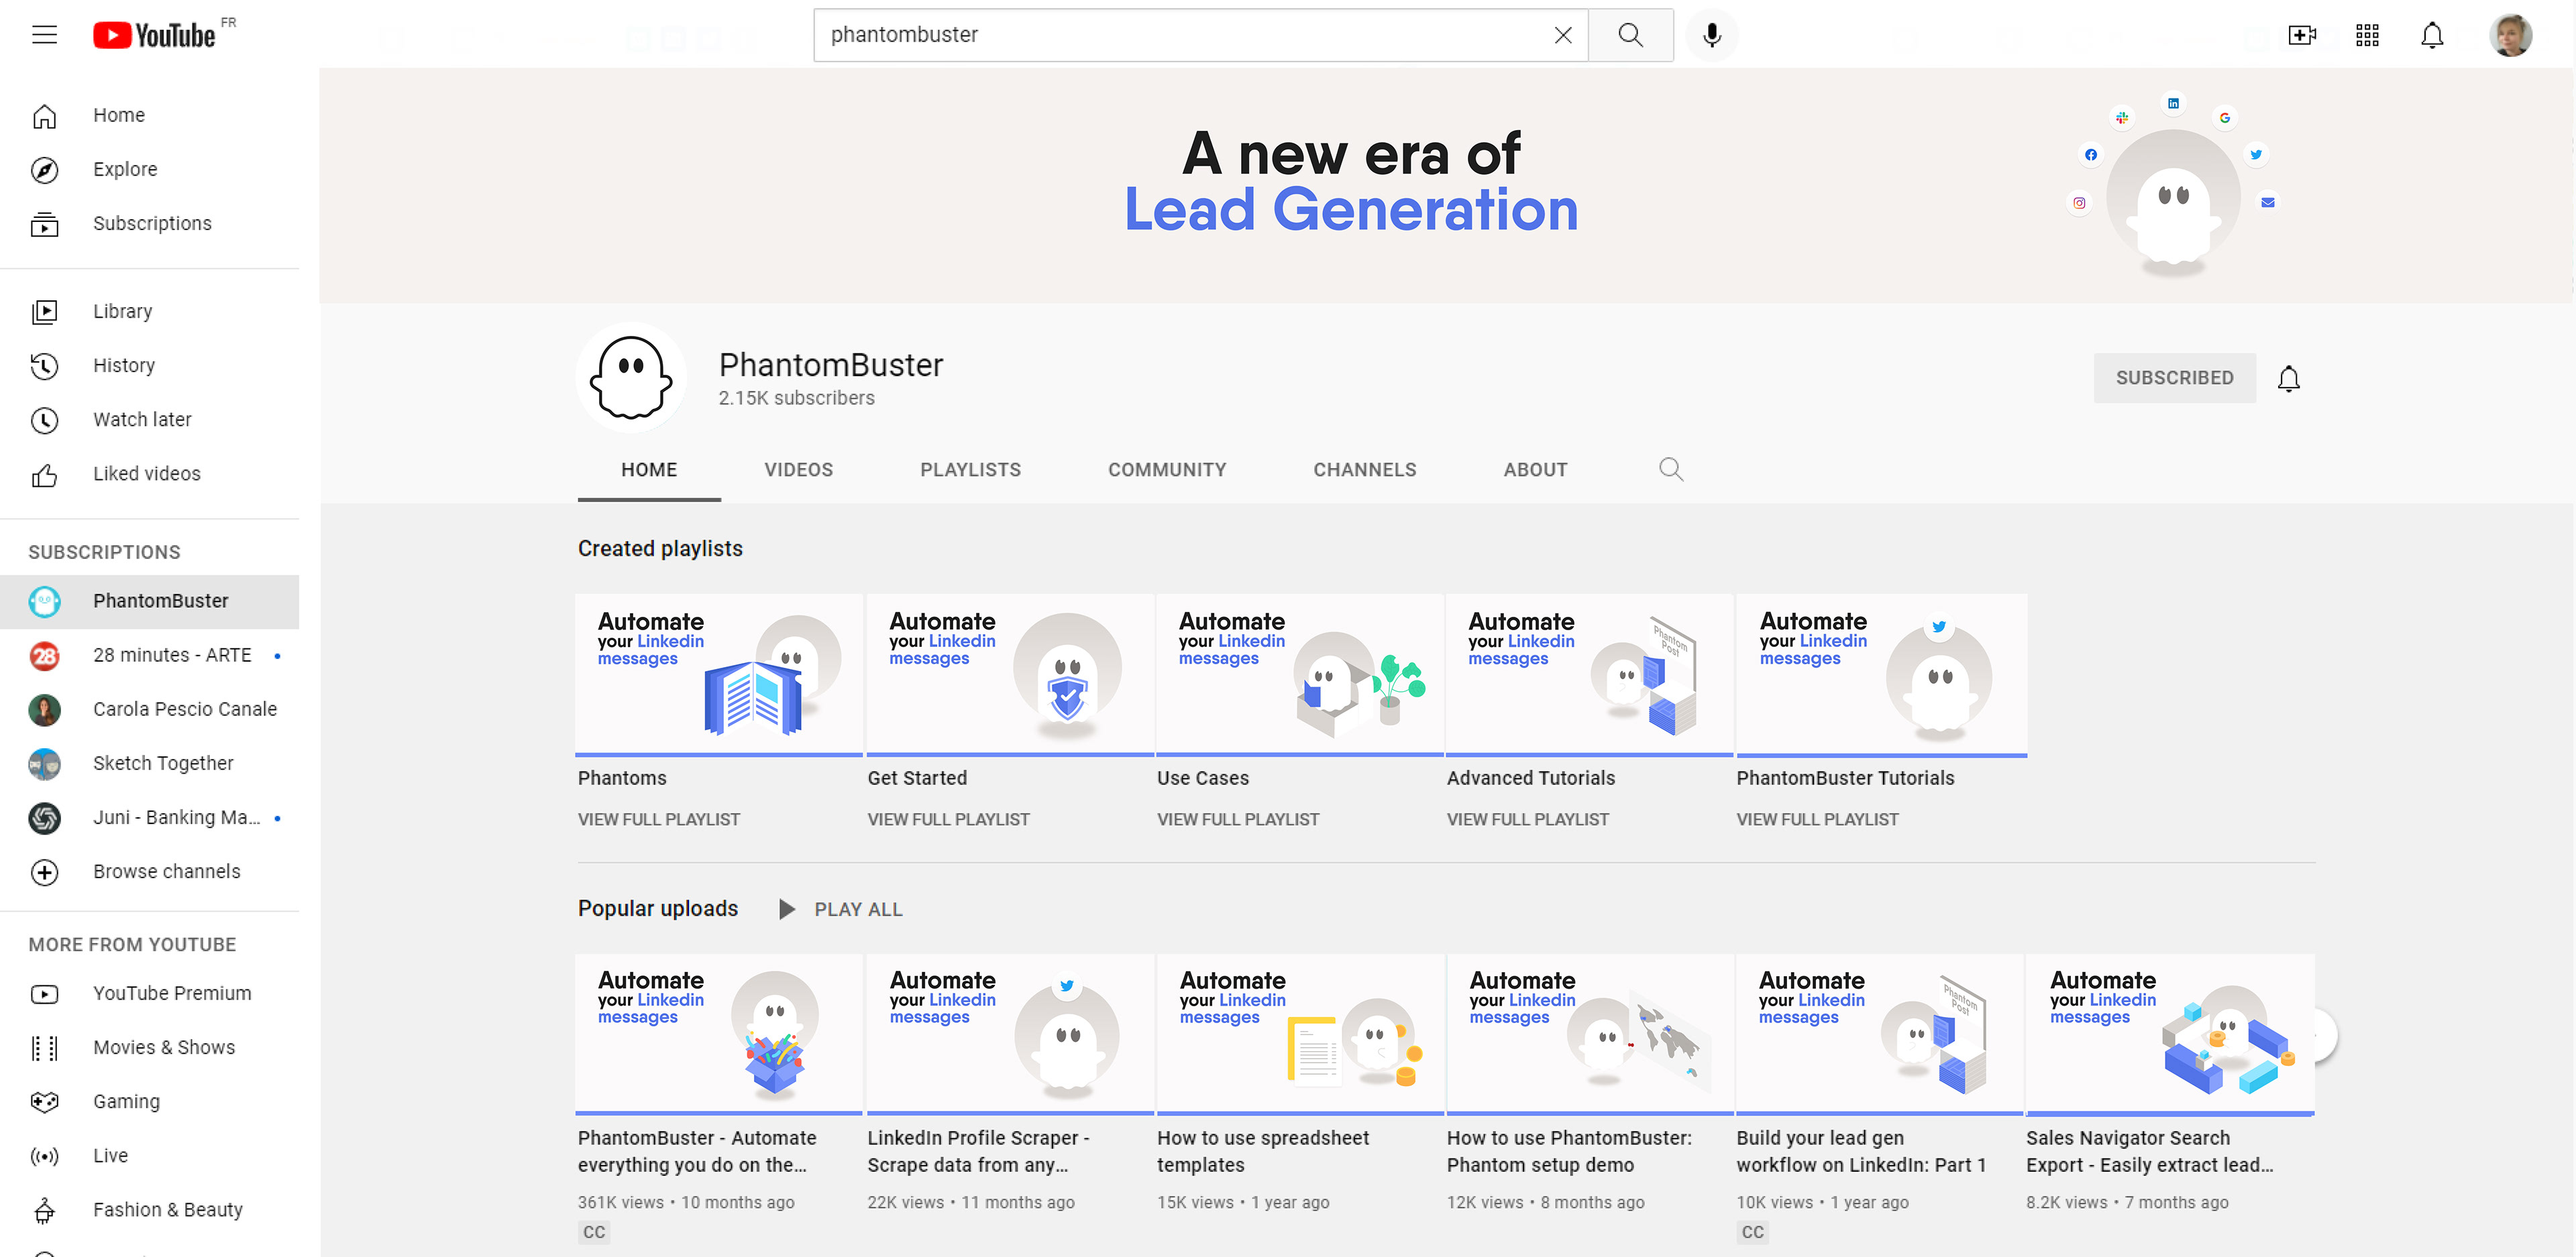This screenshot has width=2576, height=1257.
Task: Clear the search field with X
Action: click(1563, 35)
